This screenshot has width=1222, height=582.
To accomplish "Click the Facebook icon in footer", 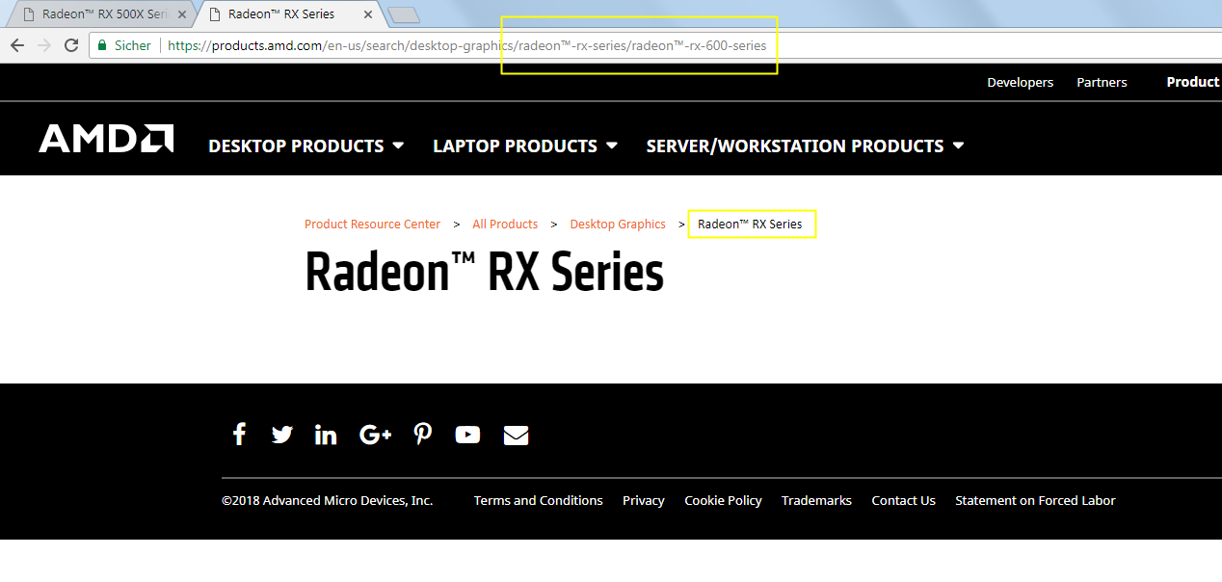I will 239,435.
